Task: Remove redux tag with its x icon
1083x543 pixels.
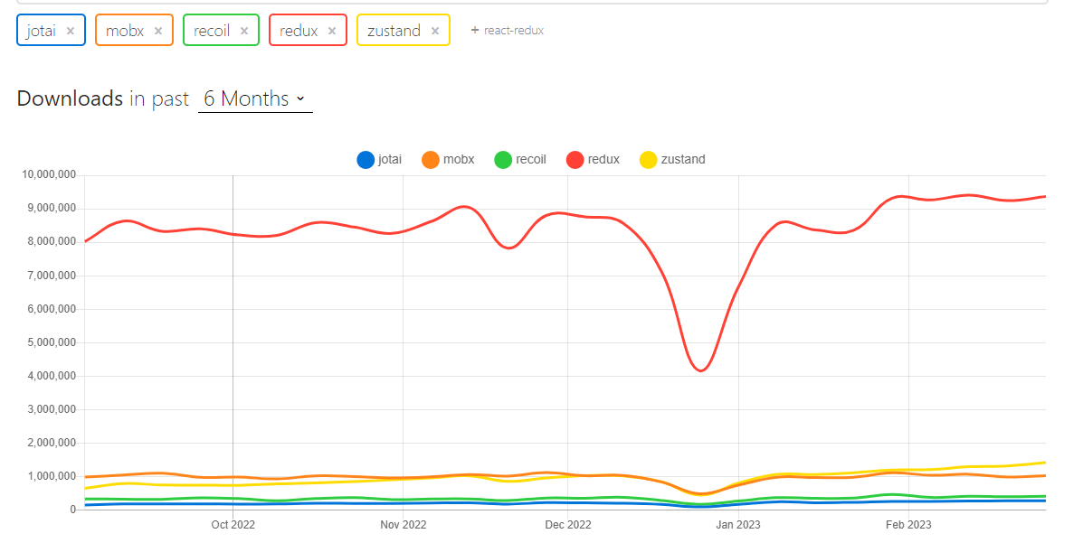Action: coord(332,31)
